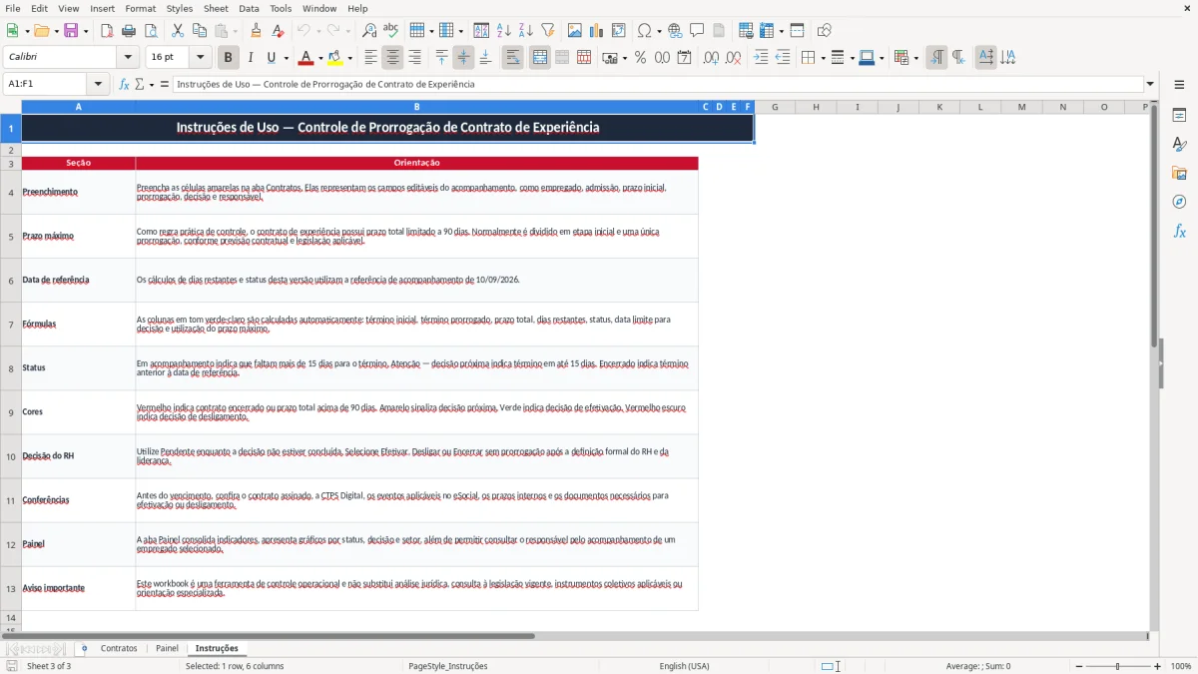
Task: Open the Conditional Formatting dropdown arrow
Action: [915, 58]
